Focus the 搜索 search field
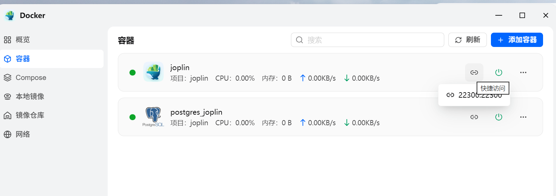 click(x=371, y=40)
